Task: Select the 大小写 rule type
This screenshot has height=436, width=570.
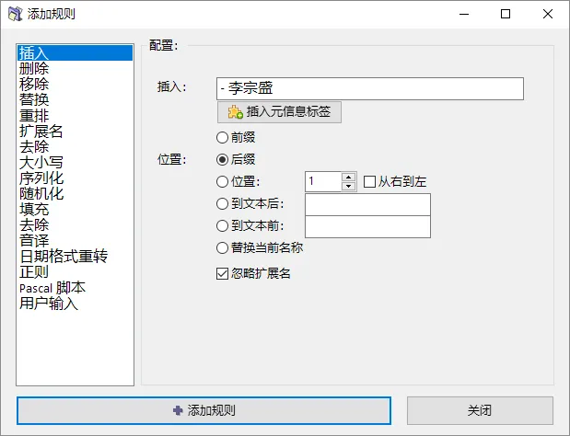Action: (75, 162)
